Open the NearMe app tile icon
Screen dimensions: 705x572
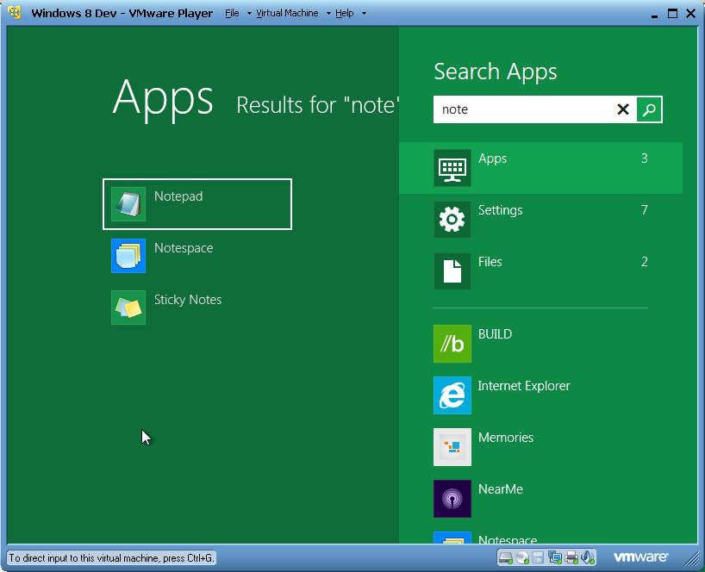(452, 499)
